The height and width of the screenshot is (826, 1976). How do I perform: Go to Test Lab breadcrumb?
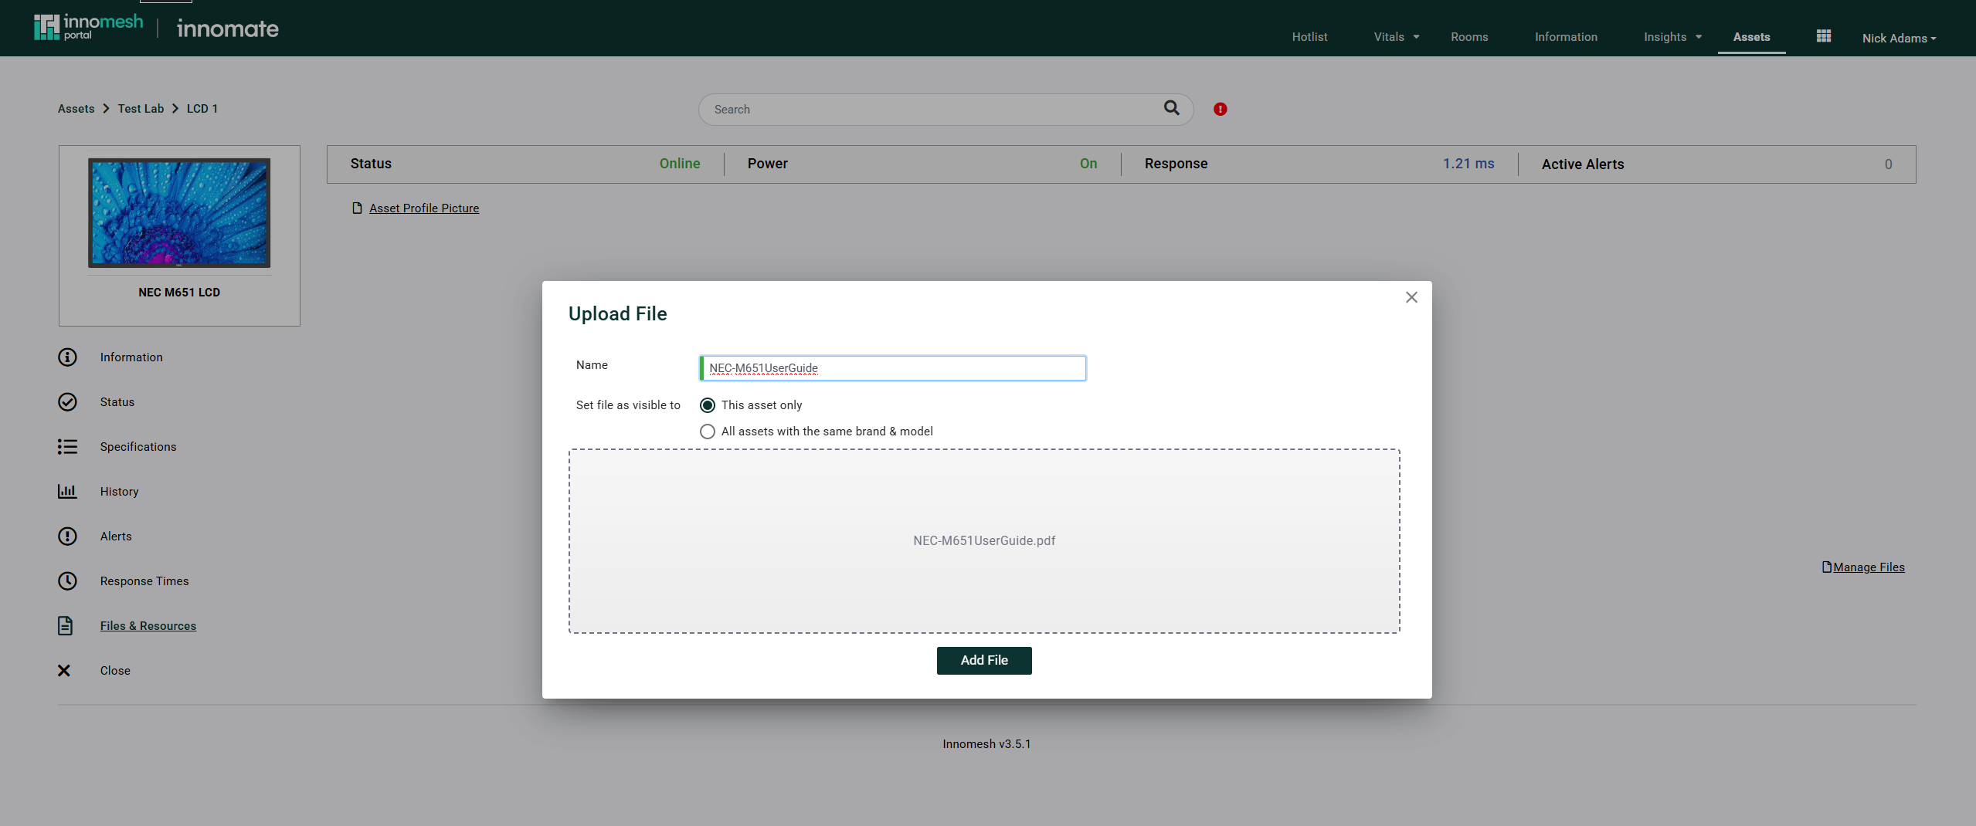click(x=141, y=108)
